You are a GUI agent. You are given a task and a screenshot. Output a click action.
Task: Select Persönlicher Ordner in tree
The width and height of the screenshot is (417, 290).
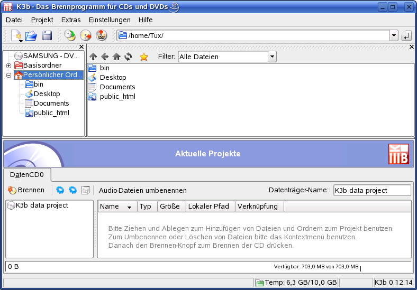[48, 75]
